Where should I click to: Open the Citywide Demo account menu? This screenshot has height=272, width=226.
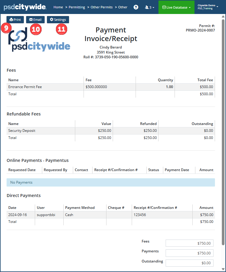pyautogui.click(x=208, y=7)
